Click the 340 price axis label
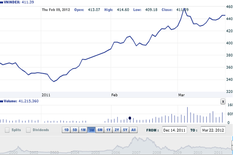234x155 pixels. pyautogui.click(x=229, y=80)
